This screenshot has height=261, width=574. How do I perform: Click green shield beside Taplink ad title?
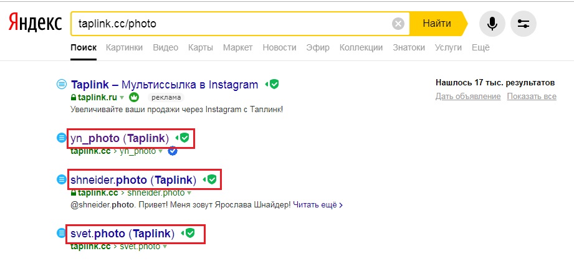274,84
